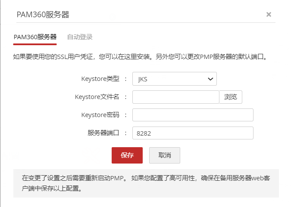Focus the Keystore文件名 input field
Image resolution: width=291 pixels, height=207 pixels.
[175, 97]
